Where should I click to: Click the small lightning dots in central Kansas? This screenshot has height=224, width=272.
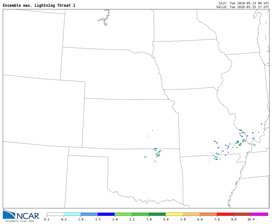[153, 133]
